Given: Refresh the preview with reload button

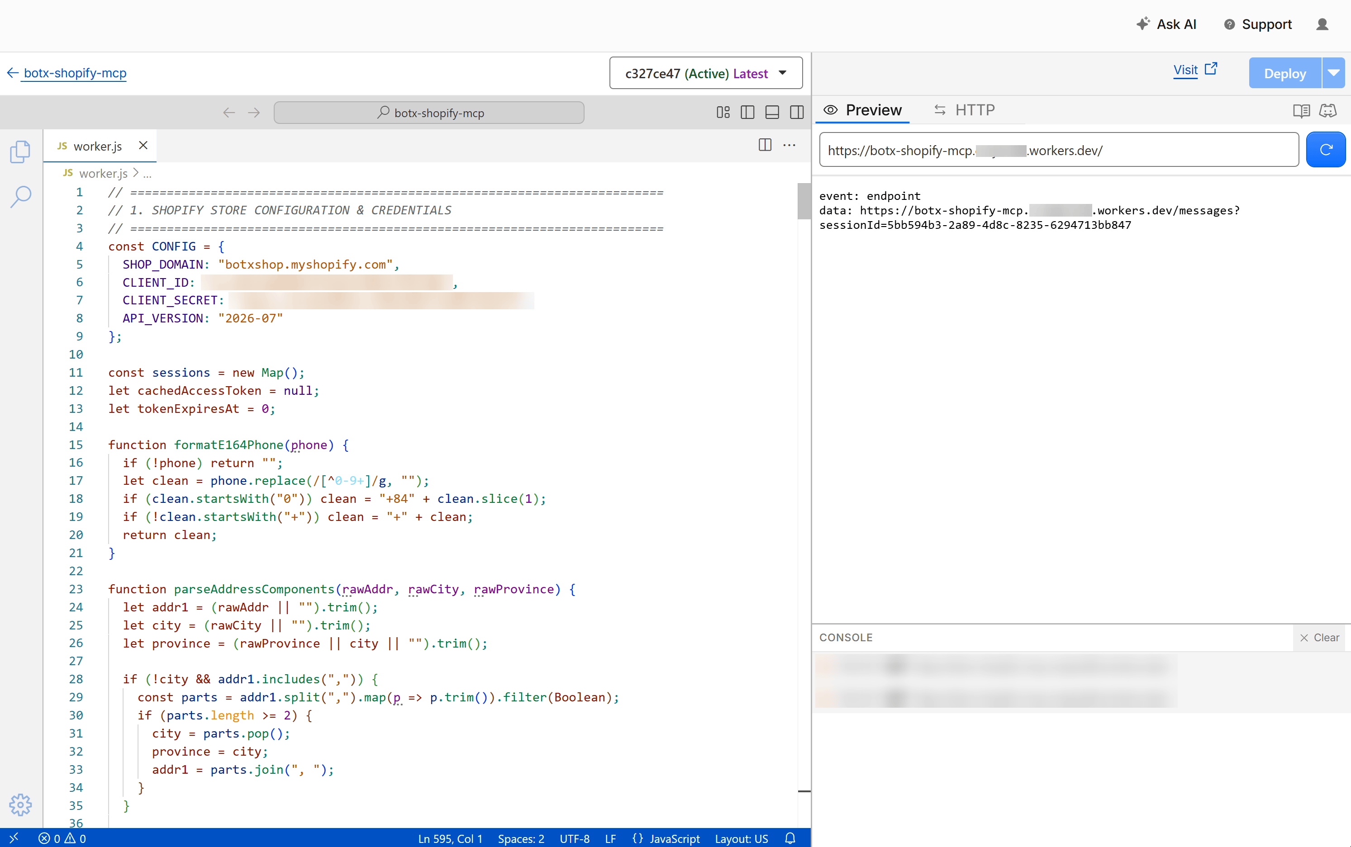Looking at the screenshot, I should [x=1325, y=150].
